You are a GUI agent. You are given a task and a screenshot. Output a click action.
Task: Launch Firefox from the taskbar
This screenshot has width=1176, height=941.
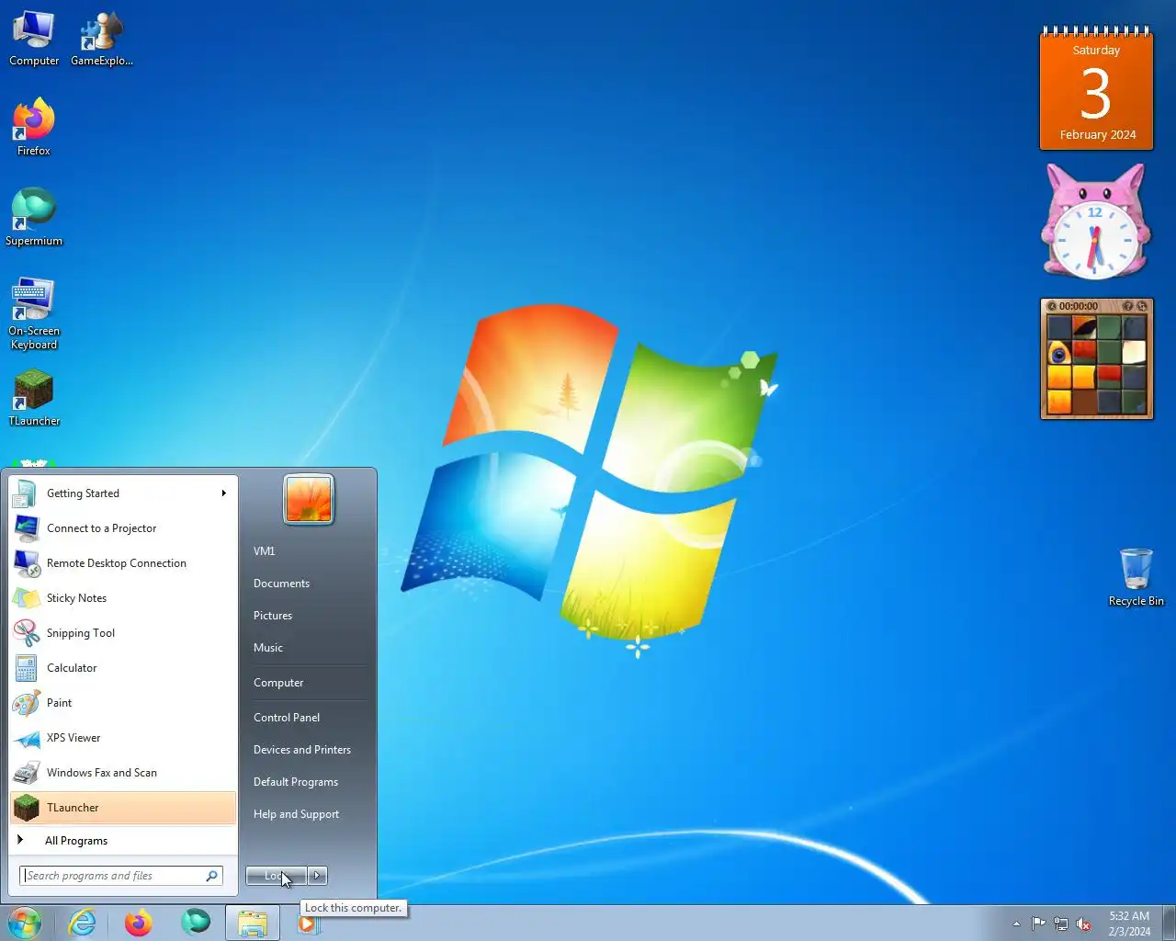pyautogui.click(x=139, y=923)
